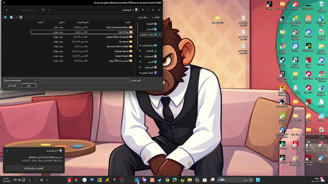Open the help icon in file dialog
328x184 pixels.
click(5, 17)
